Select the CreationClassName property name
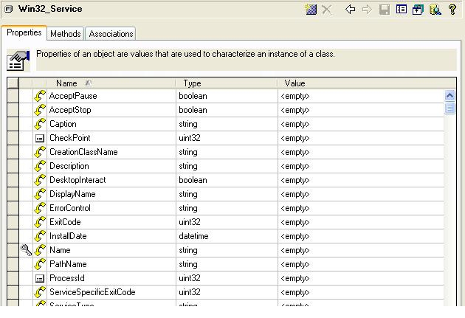This screenshot has height=318, width=465. [x=83, y=152]
